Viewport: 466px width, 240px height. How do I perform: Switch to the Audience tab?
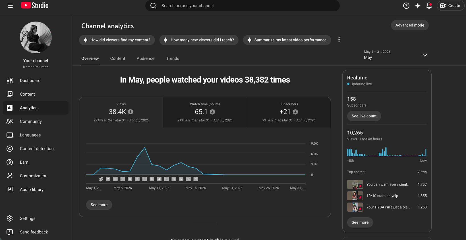tap(146, 58)
